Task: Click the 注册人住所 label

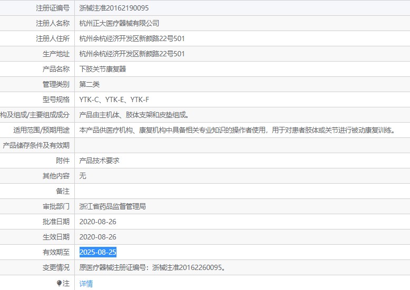Action: (53, 38)
